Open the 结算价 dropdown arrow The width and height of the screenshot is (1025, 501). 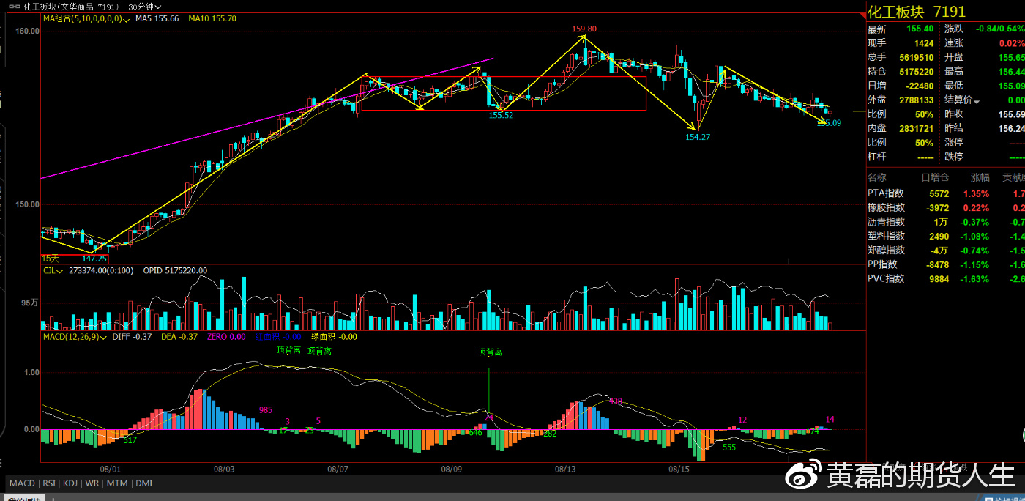click(x=976, y=101)
